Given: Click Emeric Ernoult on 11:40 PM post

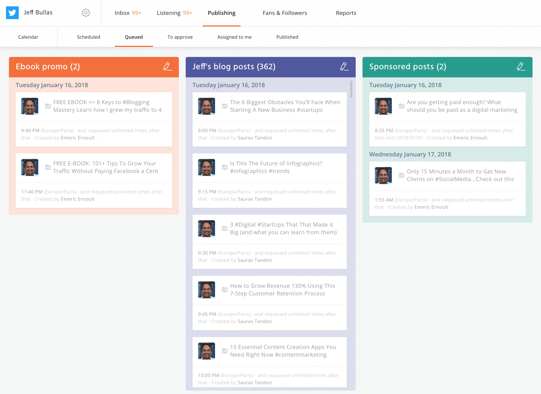Looking at the screenshot, I should (x=78, y=199).
